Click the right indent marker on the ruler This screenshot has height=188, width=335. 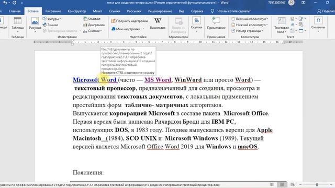point(284,43)
